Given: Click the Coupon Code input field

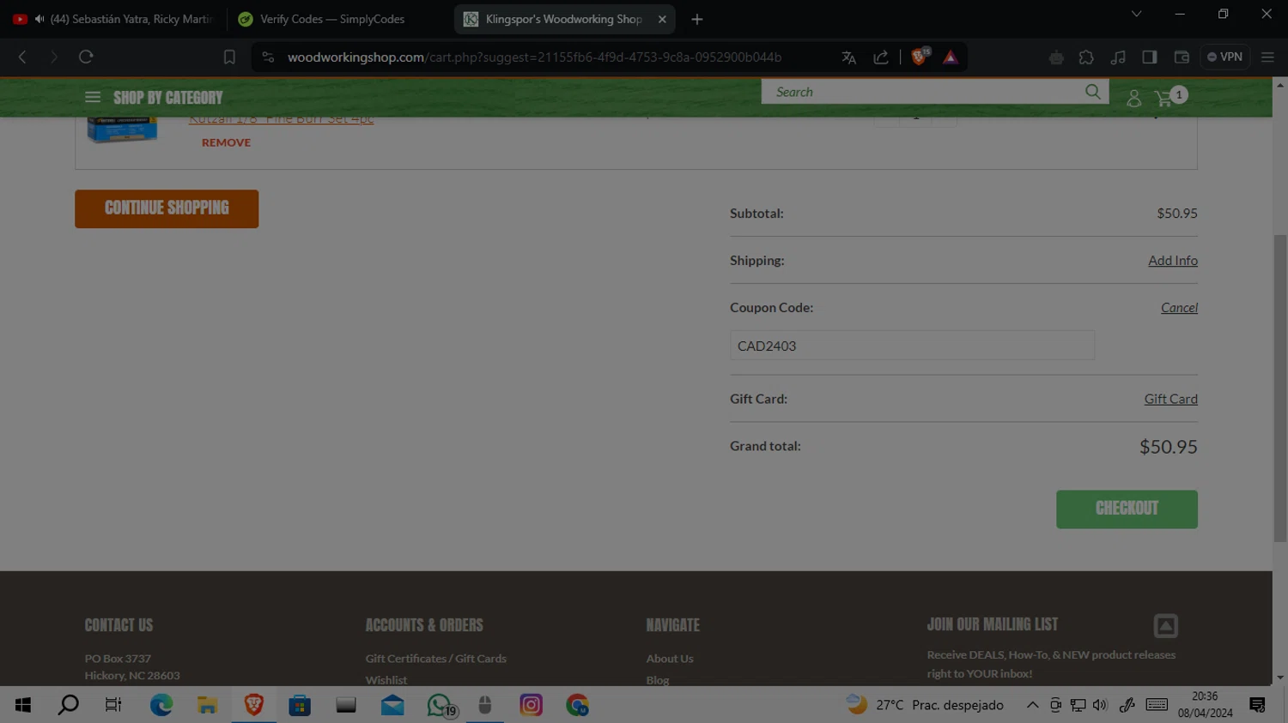Looking at the screenshot, I should [912, 346].
